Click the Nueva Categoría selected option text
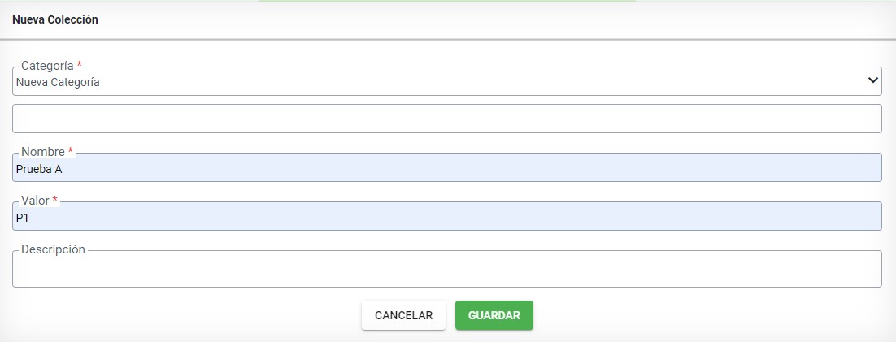The height and width of the screenshot is (342, 896). 58,82
